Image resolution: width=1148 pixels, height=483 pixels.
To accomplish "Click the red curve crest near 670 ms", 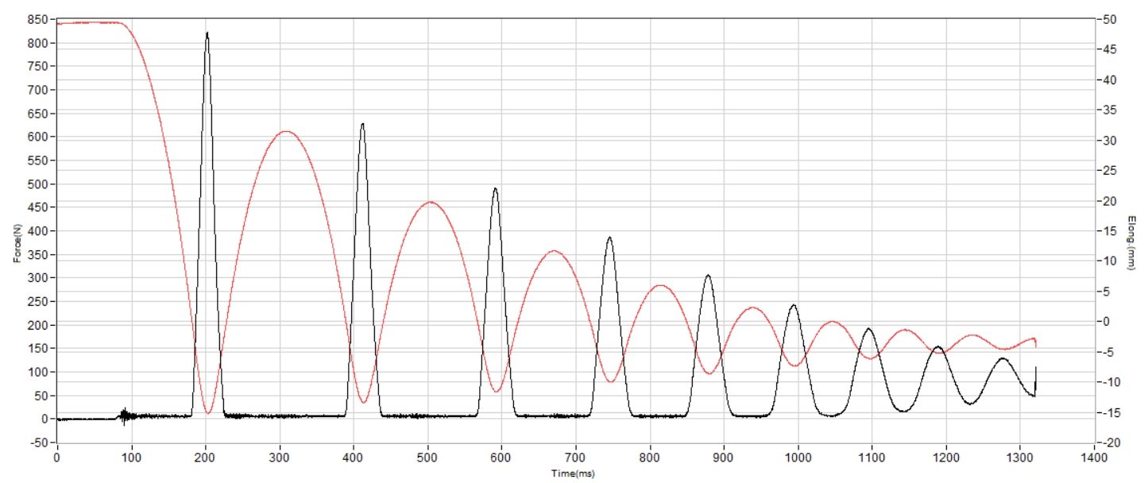I will pos(554,251).
